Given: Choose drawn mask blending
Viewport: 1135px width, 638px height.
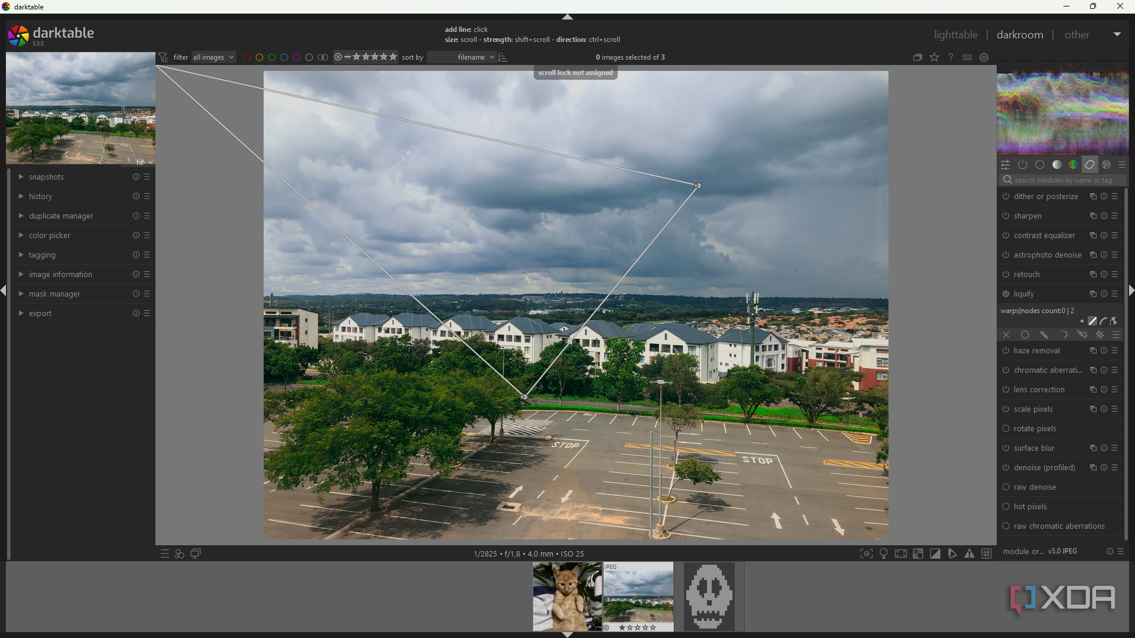Looking at the screenshot, I should [1044, 335].
